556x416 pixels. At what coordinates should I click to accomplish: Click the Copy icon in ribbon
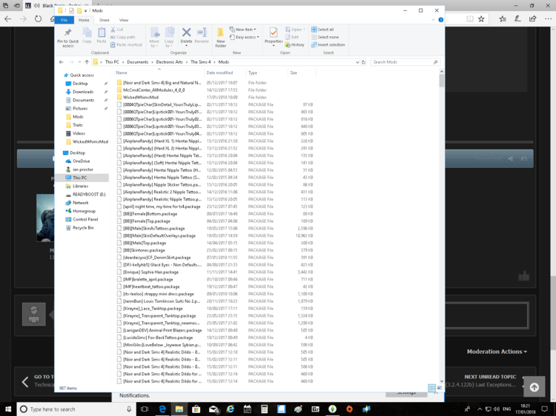coord(87,33)
